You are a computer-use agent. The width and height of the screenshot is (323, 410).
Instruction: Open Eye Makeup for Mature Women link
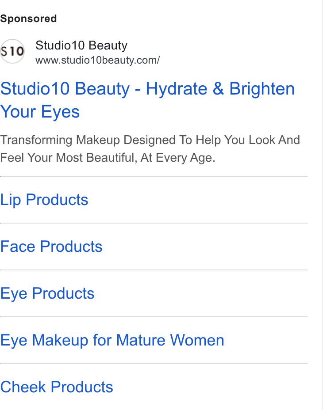[x=112, y=340]
